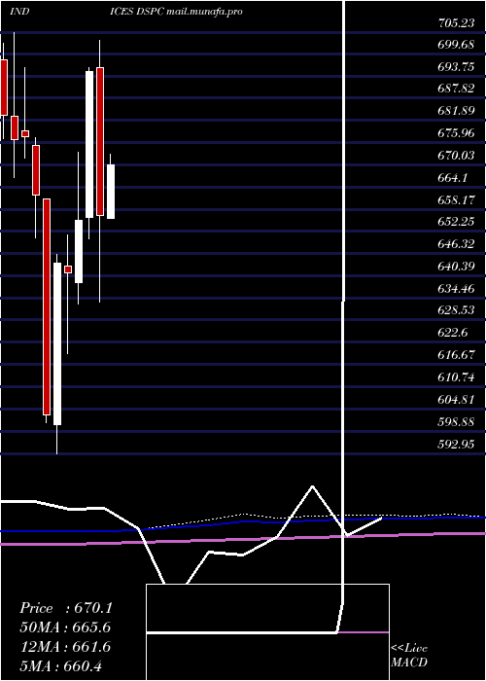Click the 598.88 price axis label
The height and width of the screenshot is (681, 486).
coord(456,421)
